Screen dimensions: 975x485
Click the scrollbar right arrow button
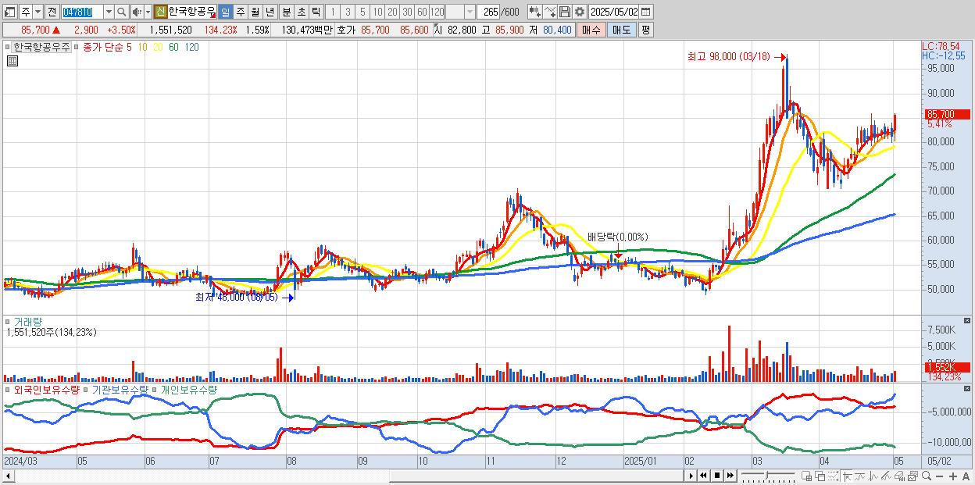[x=691, y=476]
